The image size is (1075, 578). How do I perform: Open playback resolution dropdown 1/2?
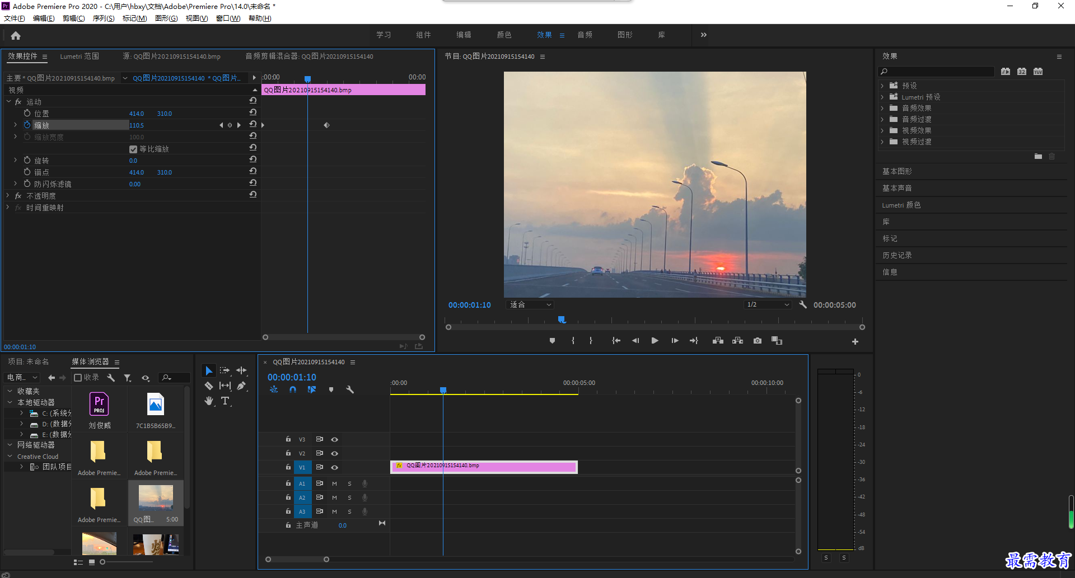coord(767,305)
